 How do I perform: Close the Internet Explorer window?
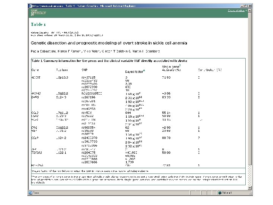pos(249,6)
